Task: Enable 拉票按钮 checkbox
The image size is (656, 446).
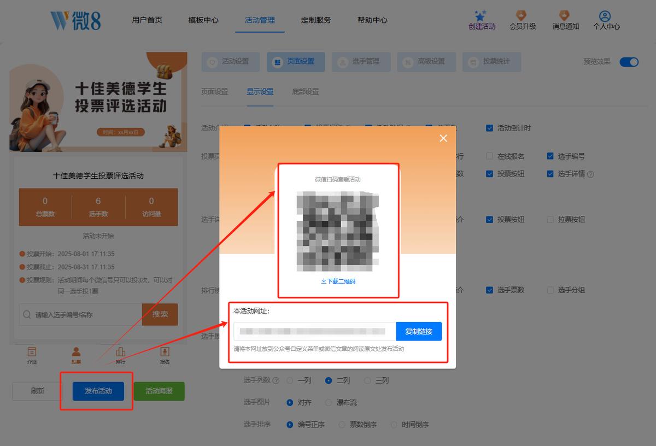Action: click(x=550, y=220)
